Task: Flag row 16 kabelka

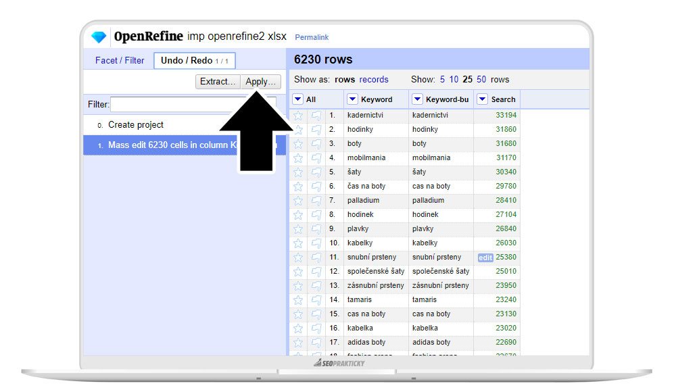Action: pyautogui.click(x=316, y=329)
